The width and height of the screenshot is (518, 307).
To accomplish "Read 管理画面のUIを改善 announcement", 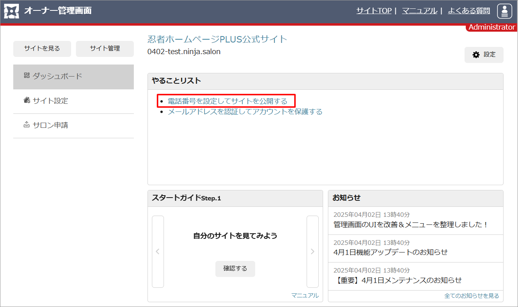I will (x=410, y=224).
